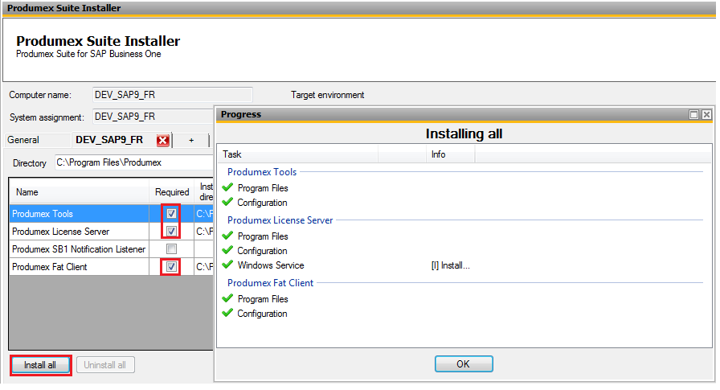Click the Directory path field
This screenshot has height=390, width=720.
coord(134,162)
